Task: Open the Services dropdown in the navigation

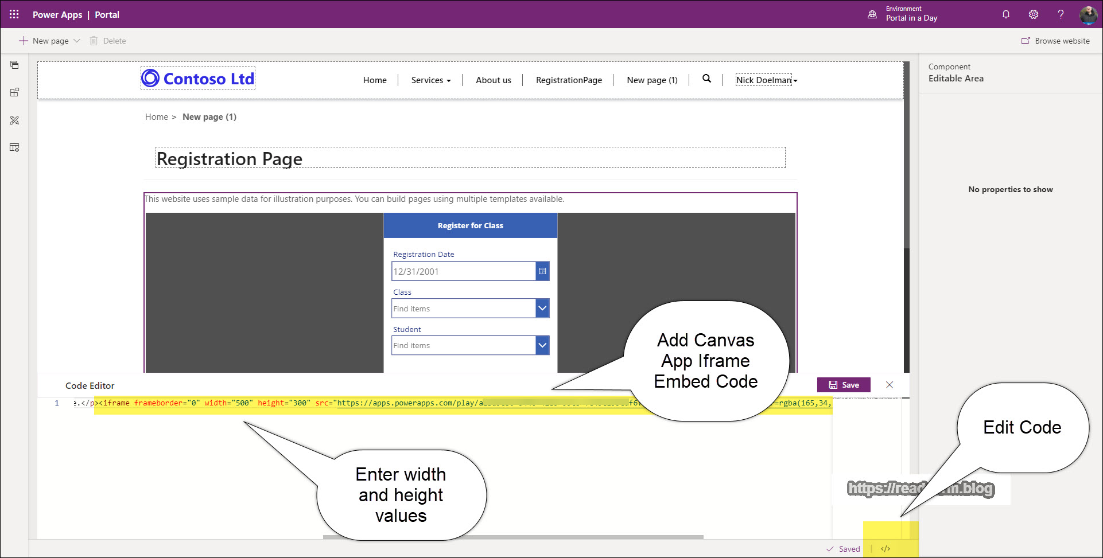Action: tap(430, 80)
